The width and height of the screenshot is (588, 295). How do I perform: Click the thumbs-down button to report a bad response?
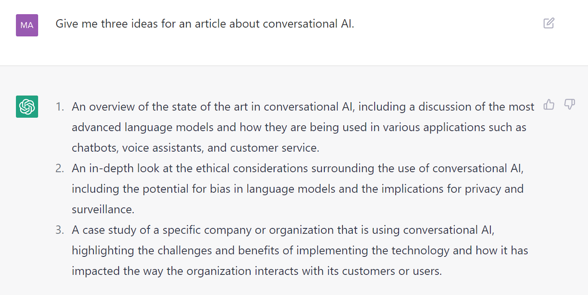tap(570, 105)
